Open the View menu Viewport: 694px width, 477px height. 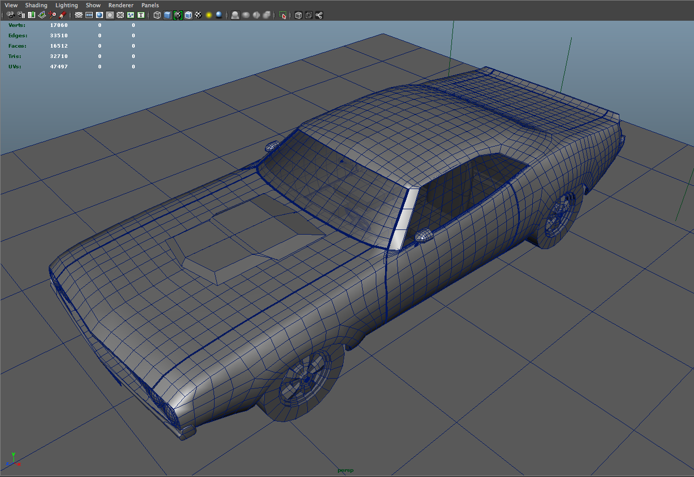click(x=11, y=5)
